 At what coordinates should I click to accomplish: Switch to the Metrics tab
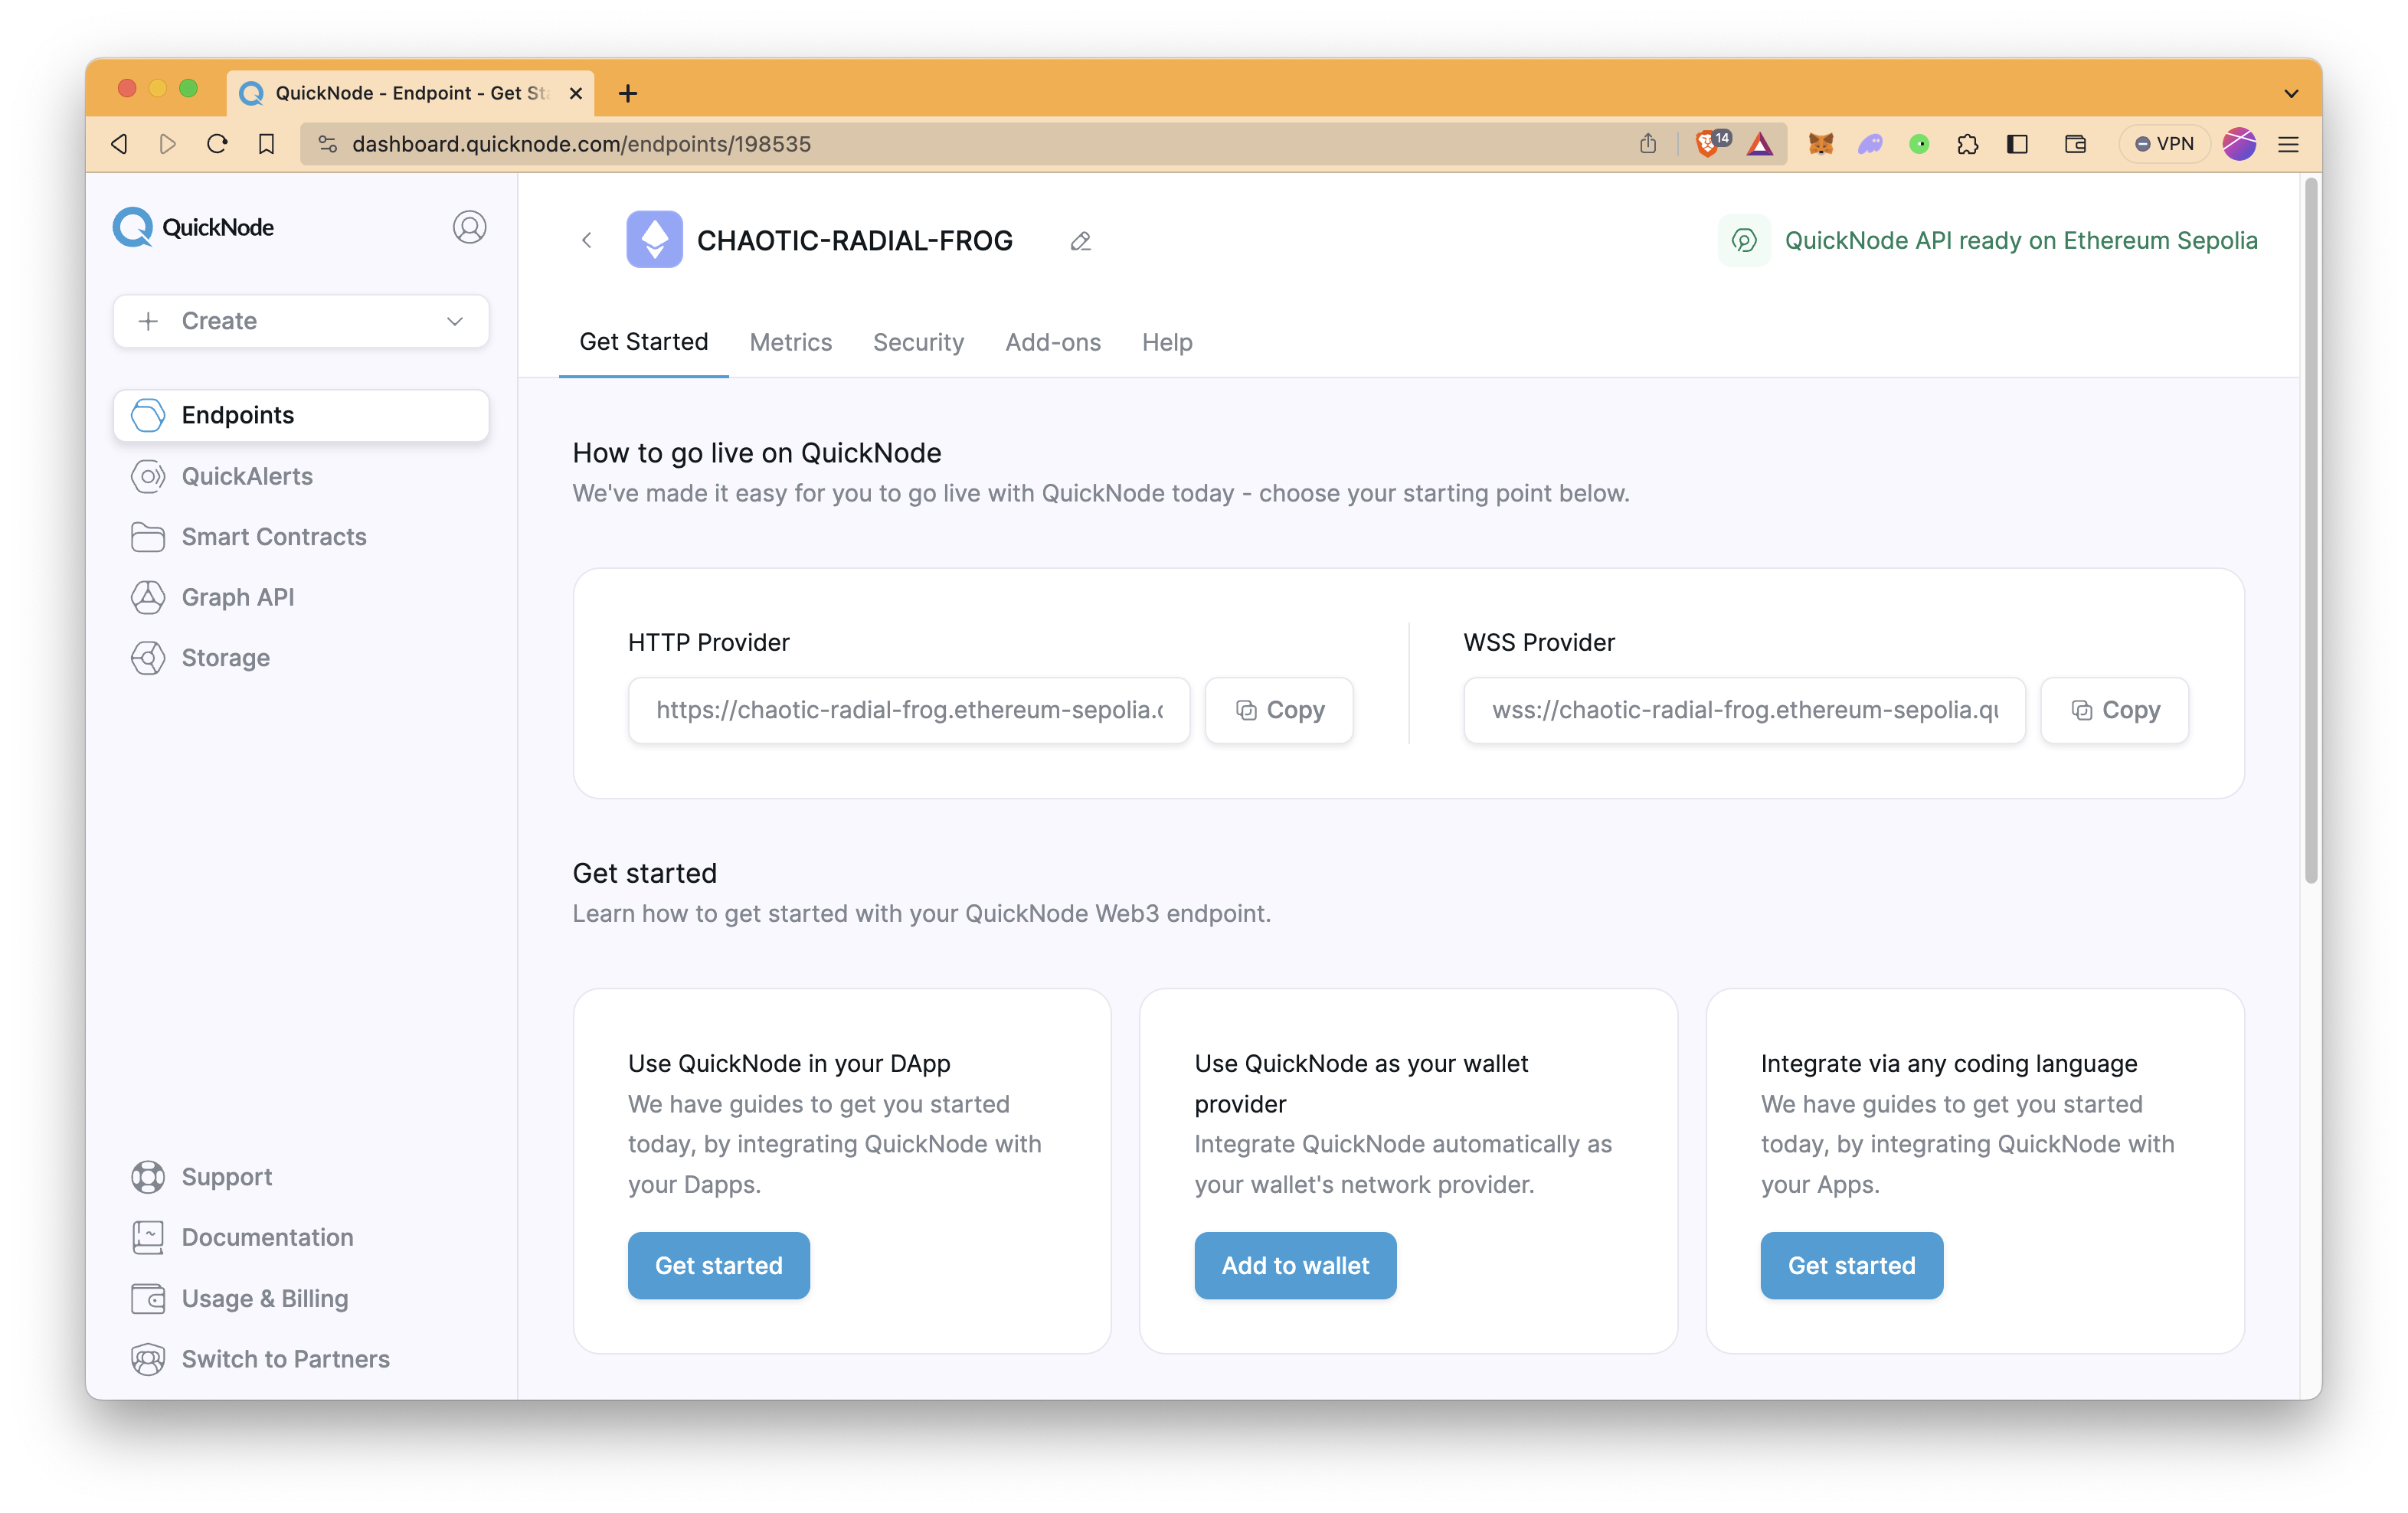790,342
